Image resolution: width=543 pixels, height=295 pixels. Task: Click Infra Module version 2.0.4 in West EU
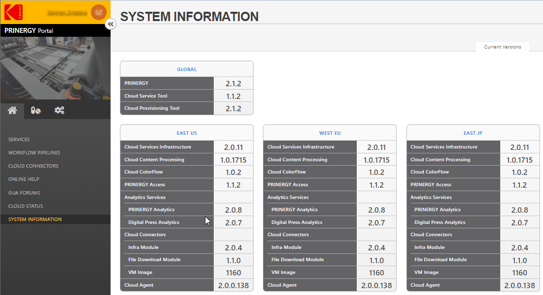[376, 248]
